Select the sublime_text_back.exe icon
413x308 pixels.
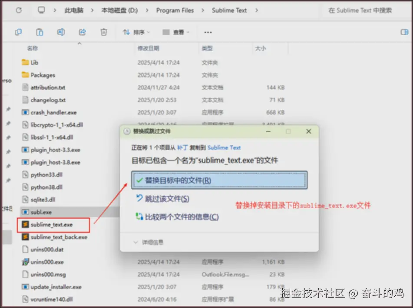pyautogui.click(x=25, y=237)
